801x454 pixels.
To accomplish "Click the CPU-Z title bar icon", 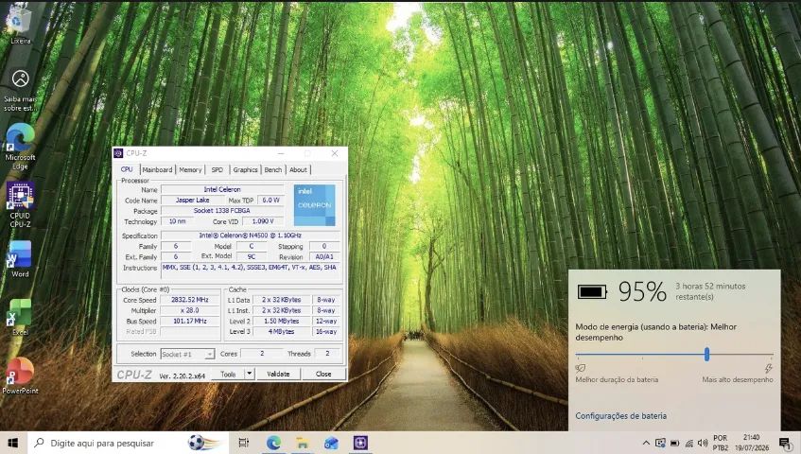I will [x=118, y=153].
